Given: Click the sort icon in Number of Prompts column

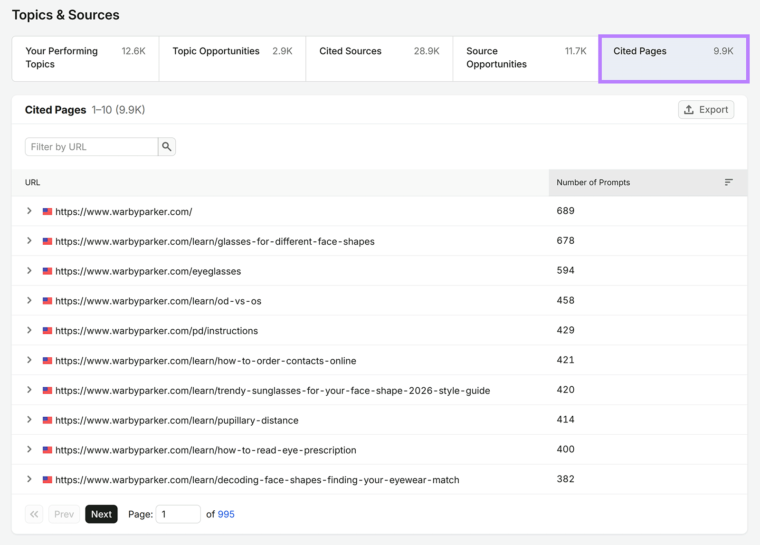Looking at the screenshot, I should (x=729, y=182).
